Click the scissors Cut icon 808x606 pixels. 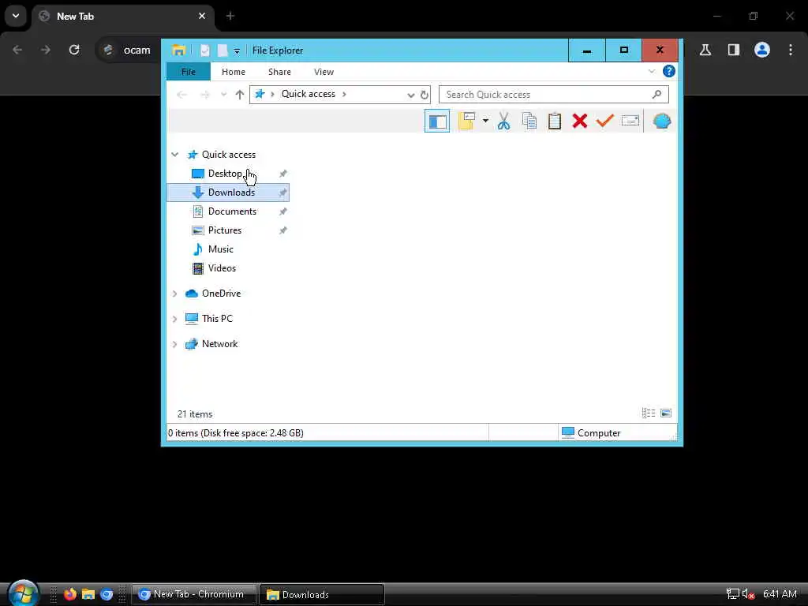[503, 121]
